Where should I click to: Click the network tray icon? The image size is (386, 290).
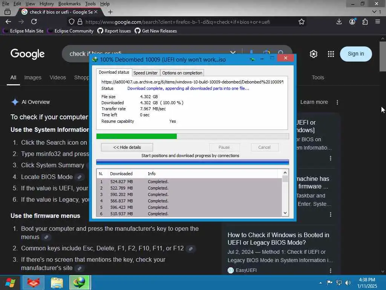[x=339, y=283]
